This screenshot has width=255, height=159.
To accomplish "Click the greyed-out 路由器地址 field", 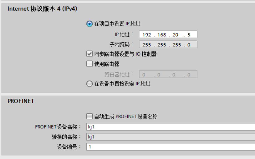I will click(x=168, y=74).
